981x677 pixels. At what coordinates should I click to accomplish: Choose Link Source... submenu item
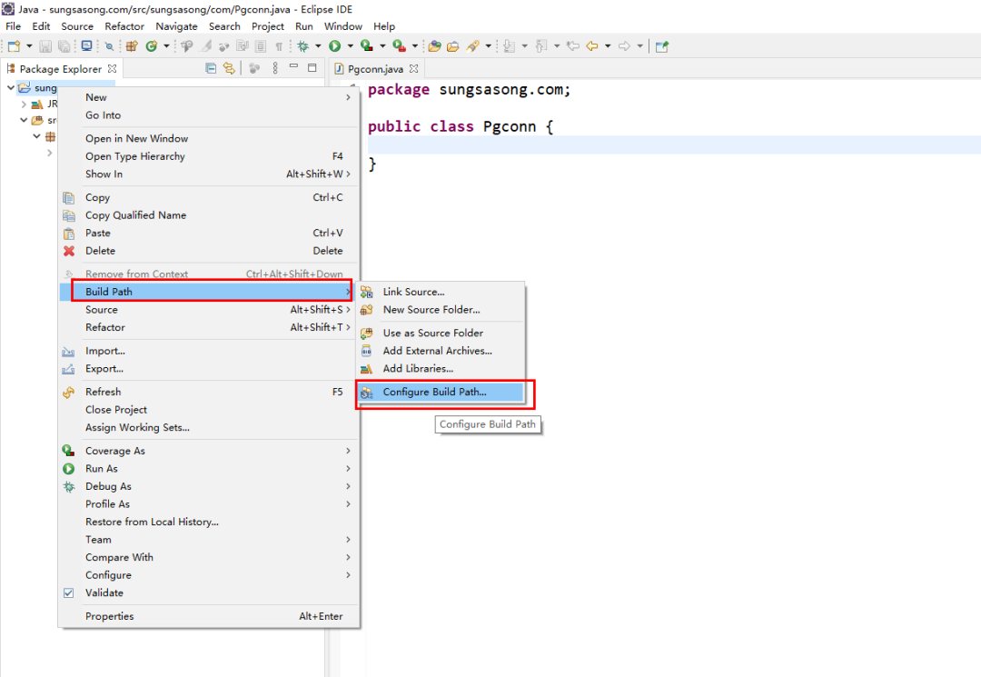(441, 293)
